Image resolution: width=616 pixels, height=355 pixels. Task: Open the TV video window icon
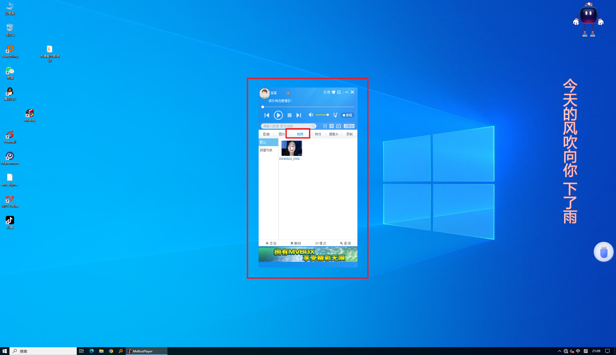point(339,126)
